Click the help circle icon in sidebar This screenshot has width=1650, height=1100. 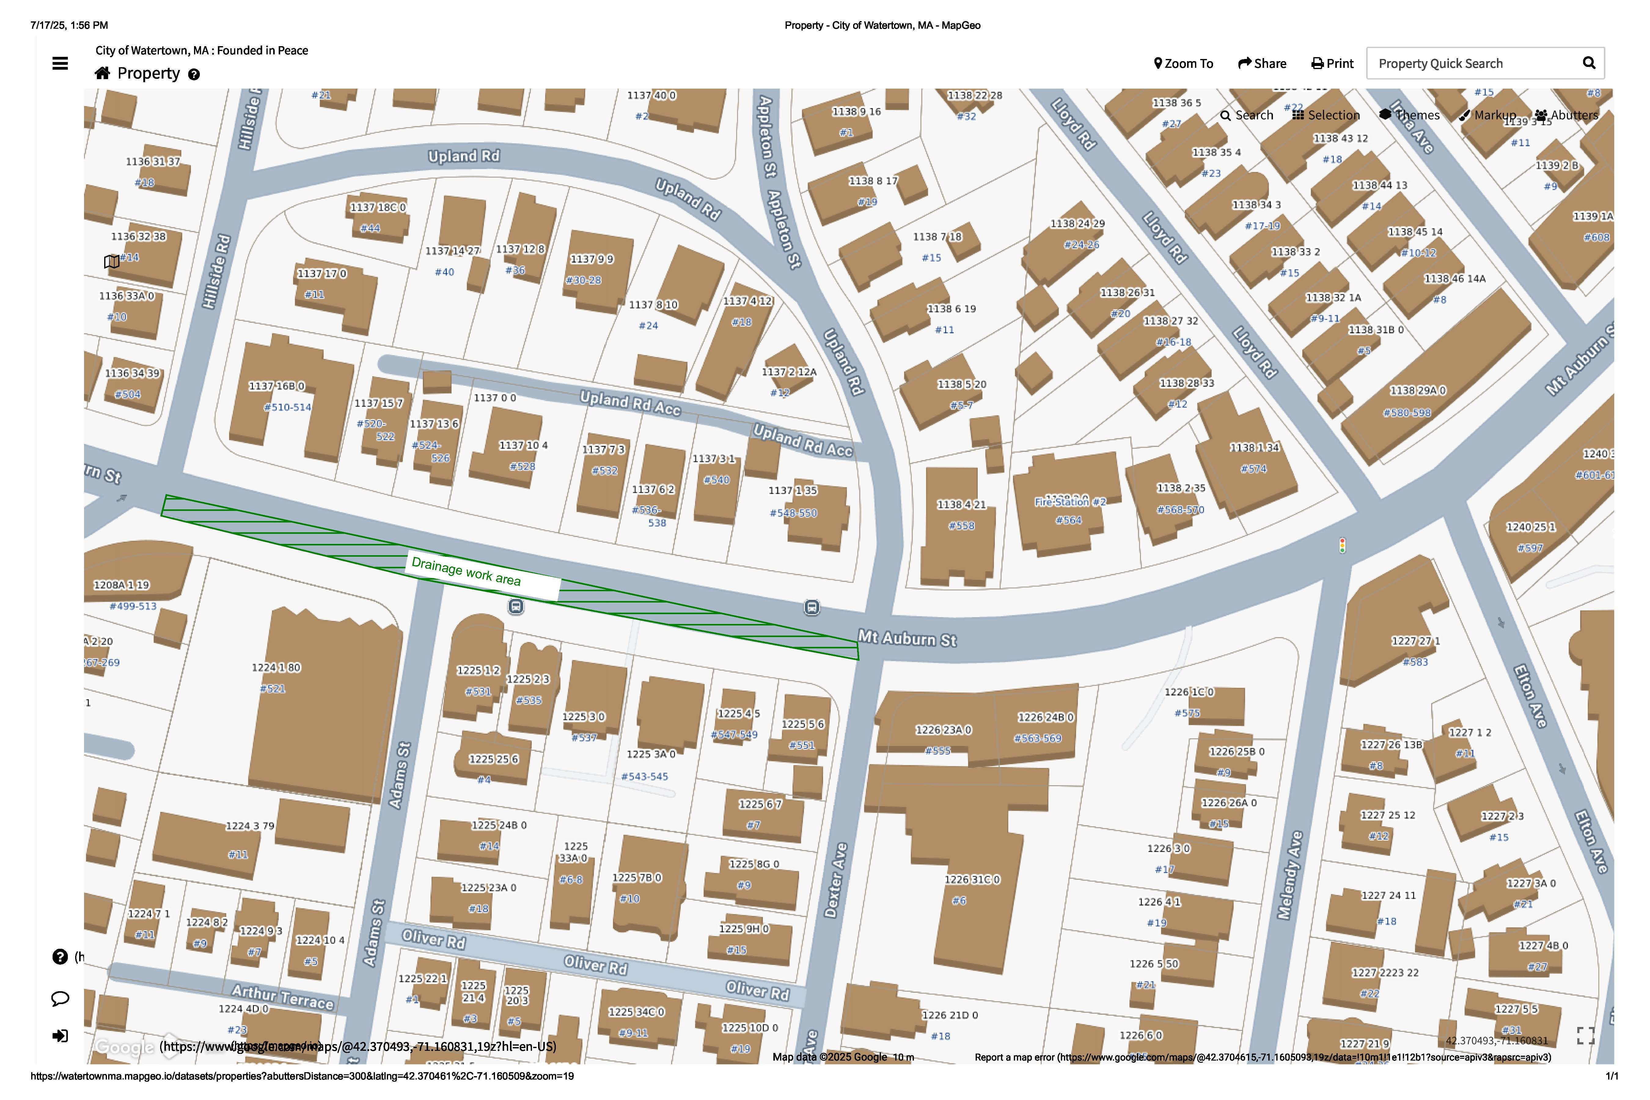point(60,957)
